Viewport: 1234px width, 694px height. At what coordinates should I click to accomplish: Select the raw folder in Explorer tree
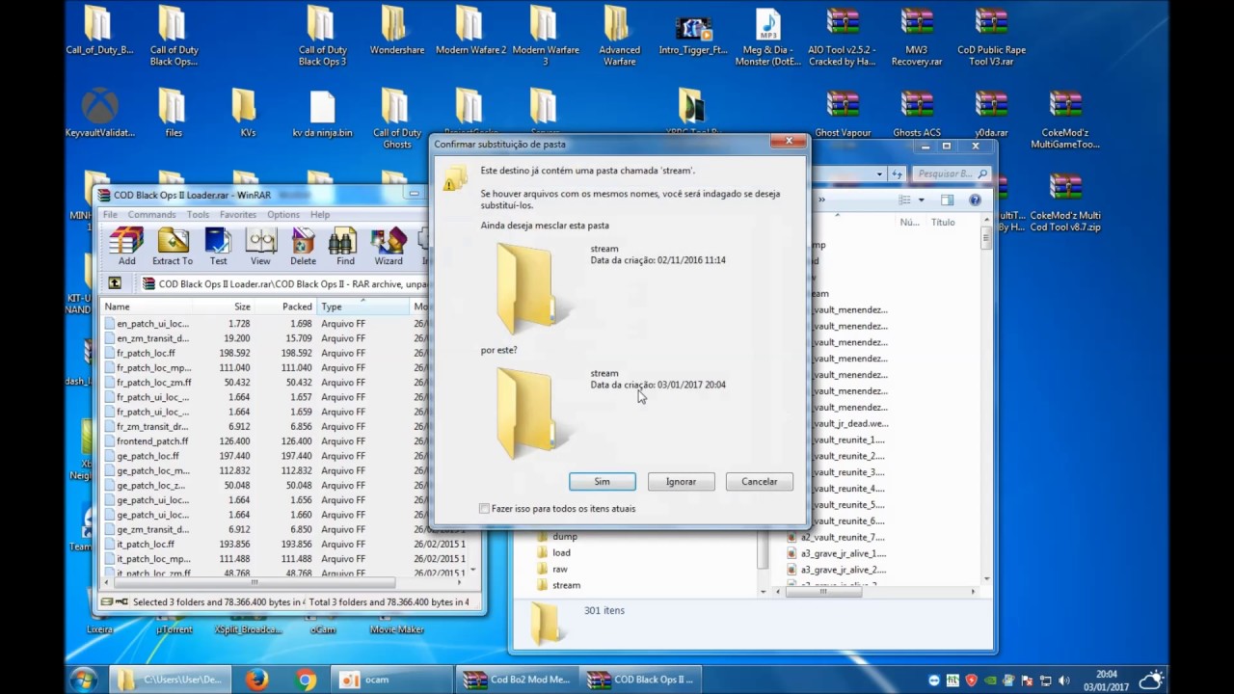(560, 569)
